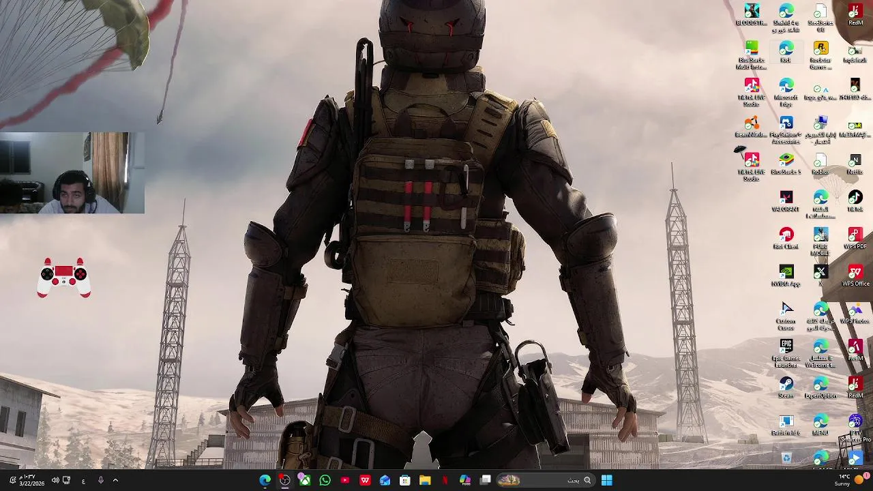Open the WPS Photos shortcut

coord(855,313)
